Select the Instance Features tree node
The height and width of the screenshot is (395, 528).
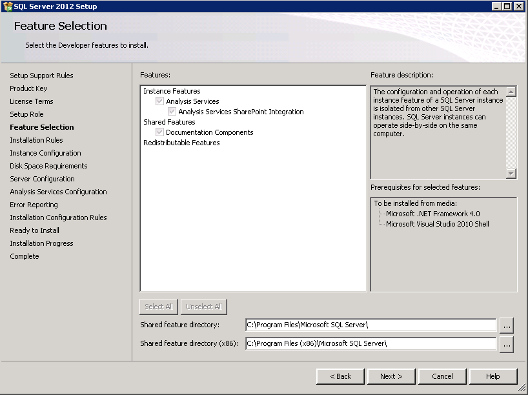click(x=172, y=91)
